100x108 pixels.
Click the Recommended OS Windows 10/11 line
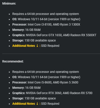click(46, 77)
